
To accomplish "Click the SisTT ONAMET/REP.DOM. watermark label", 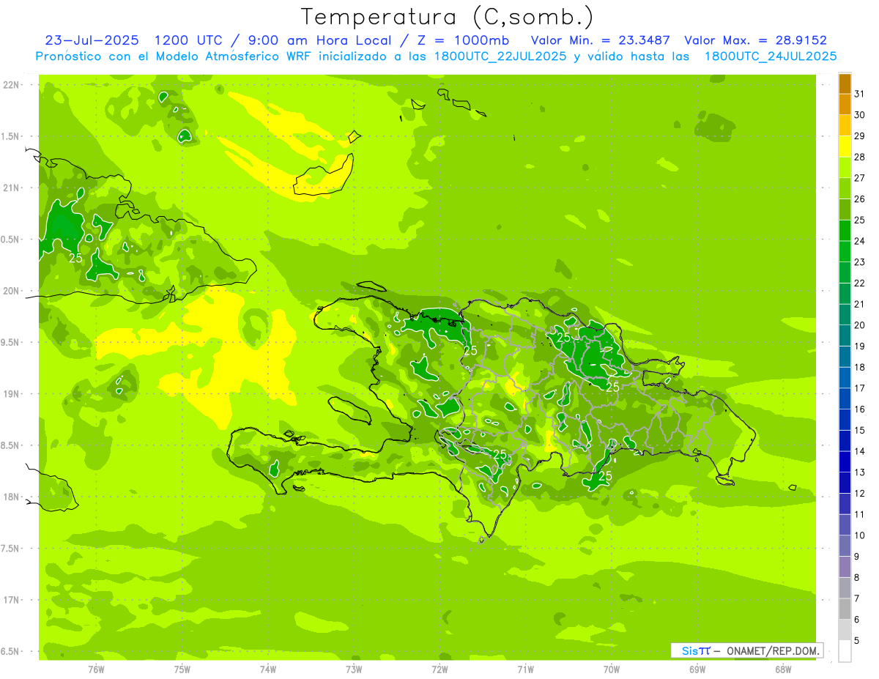I will coord(746,650).
